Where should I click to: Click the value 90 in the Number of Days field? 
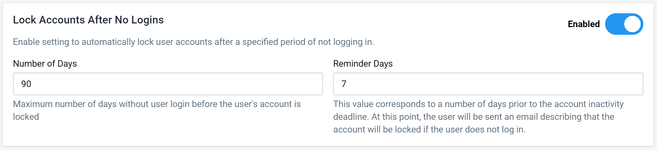pos(26,84)
